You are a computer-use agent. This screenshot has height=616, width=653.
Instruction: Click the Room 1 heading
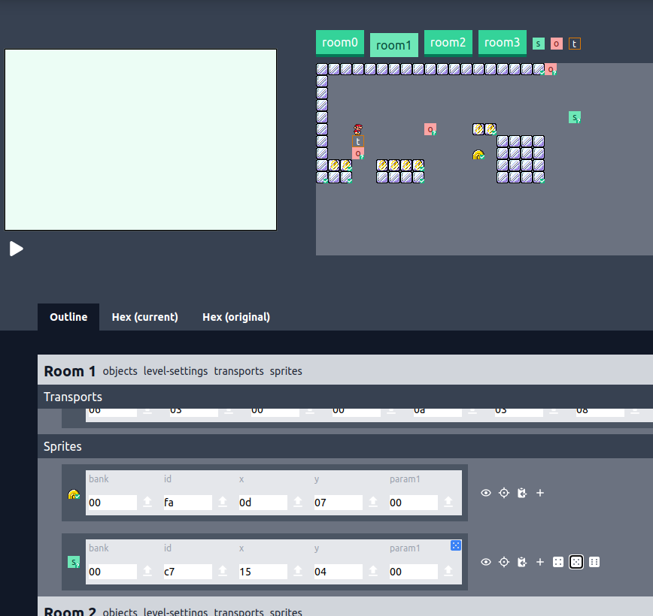pyautogui.click(x=70, y=371)
